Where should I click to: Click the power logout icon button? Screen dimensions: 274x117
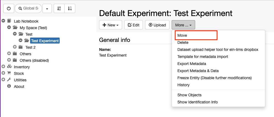[8, 8]
